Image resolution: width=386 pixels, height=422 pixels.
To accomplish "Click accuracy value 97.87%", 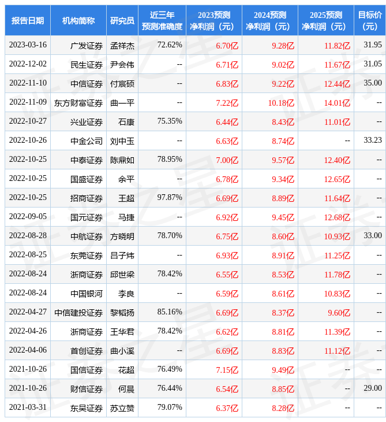I will (x=170, y=198).
